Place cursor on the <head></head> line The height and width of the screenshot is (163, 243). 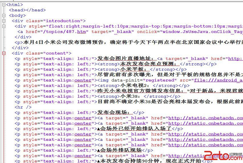(27, 10)
